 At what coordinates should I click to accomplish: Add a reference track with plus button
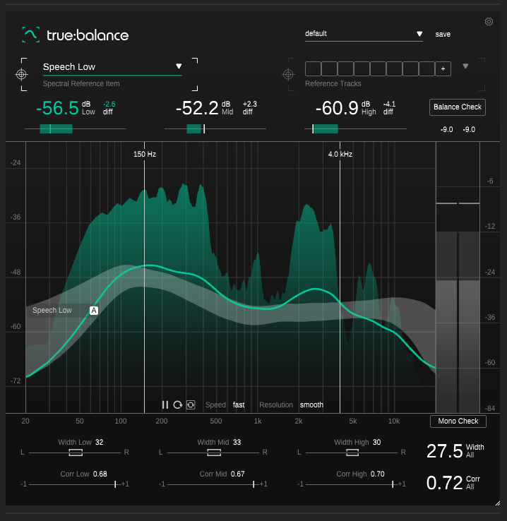coord(443,68)
